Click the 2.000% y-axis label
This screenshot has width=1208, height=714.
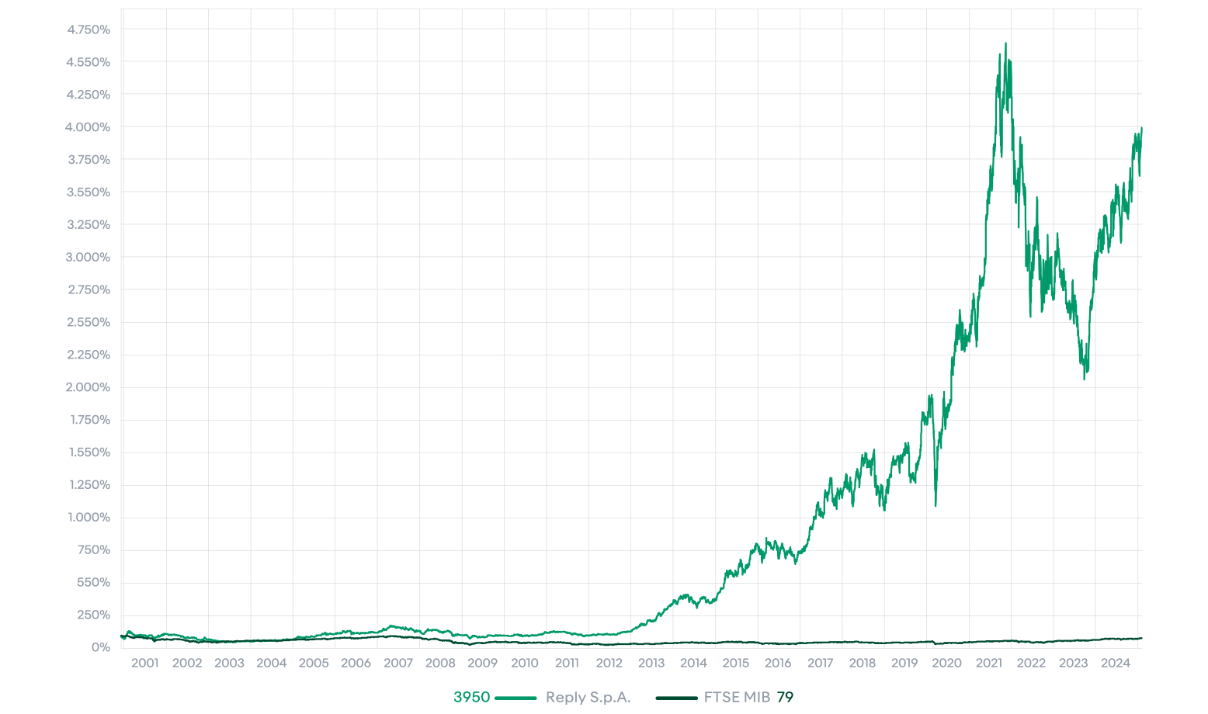[x=88, y=387]
